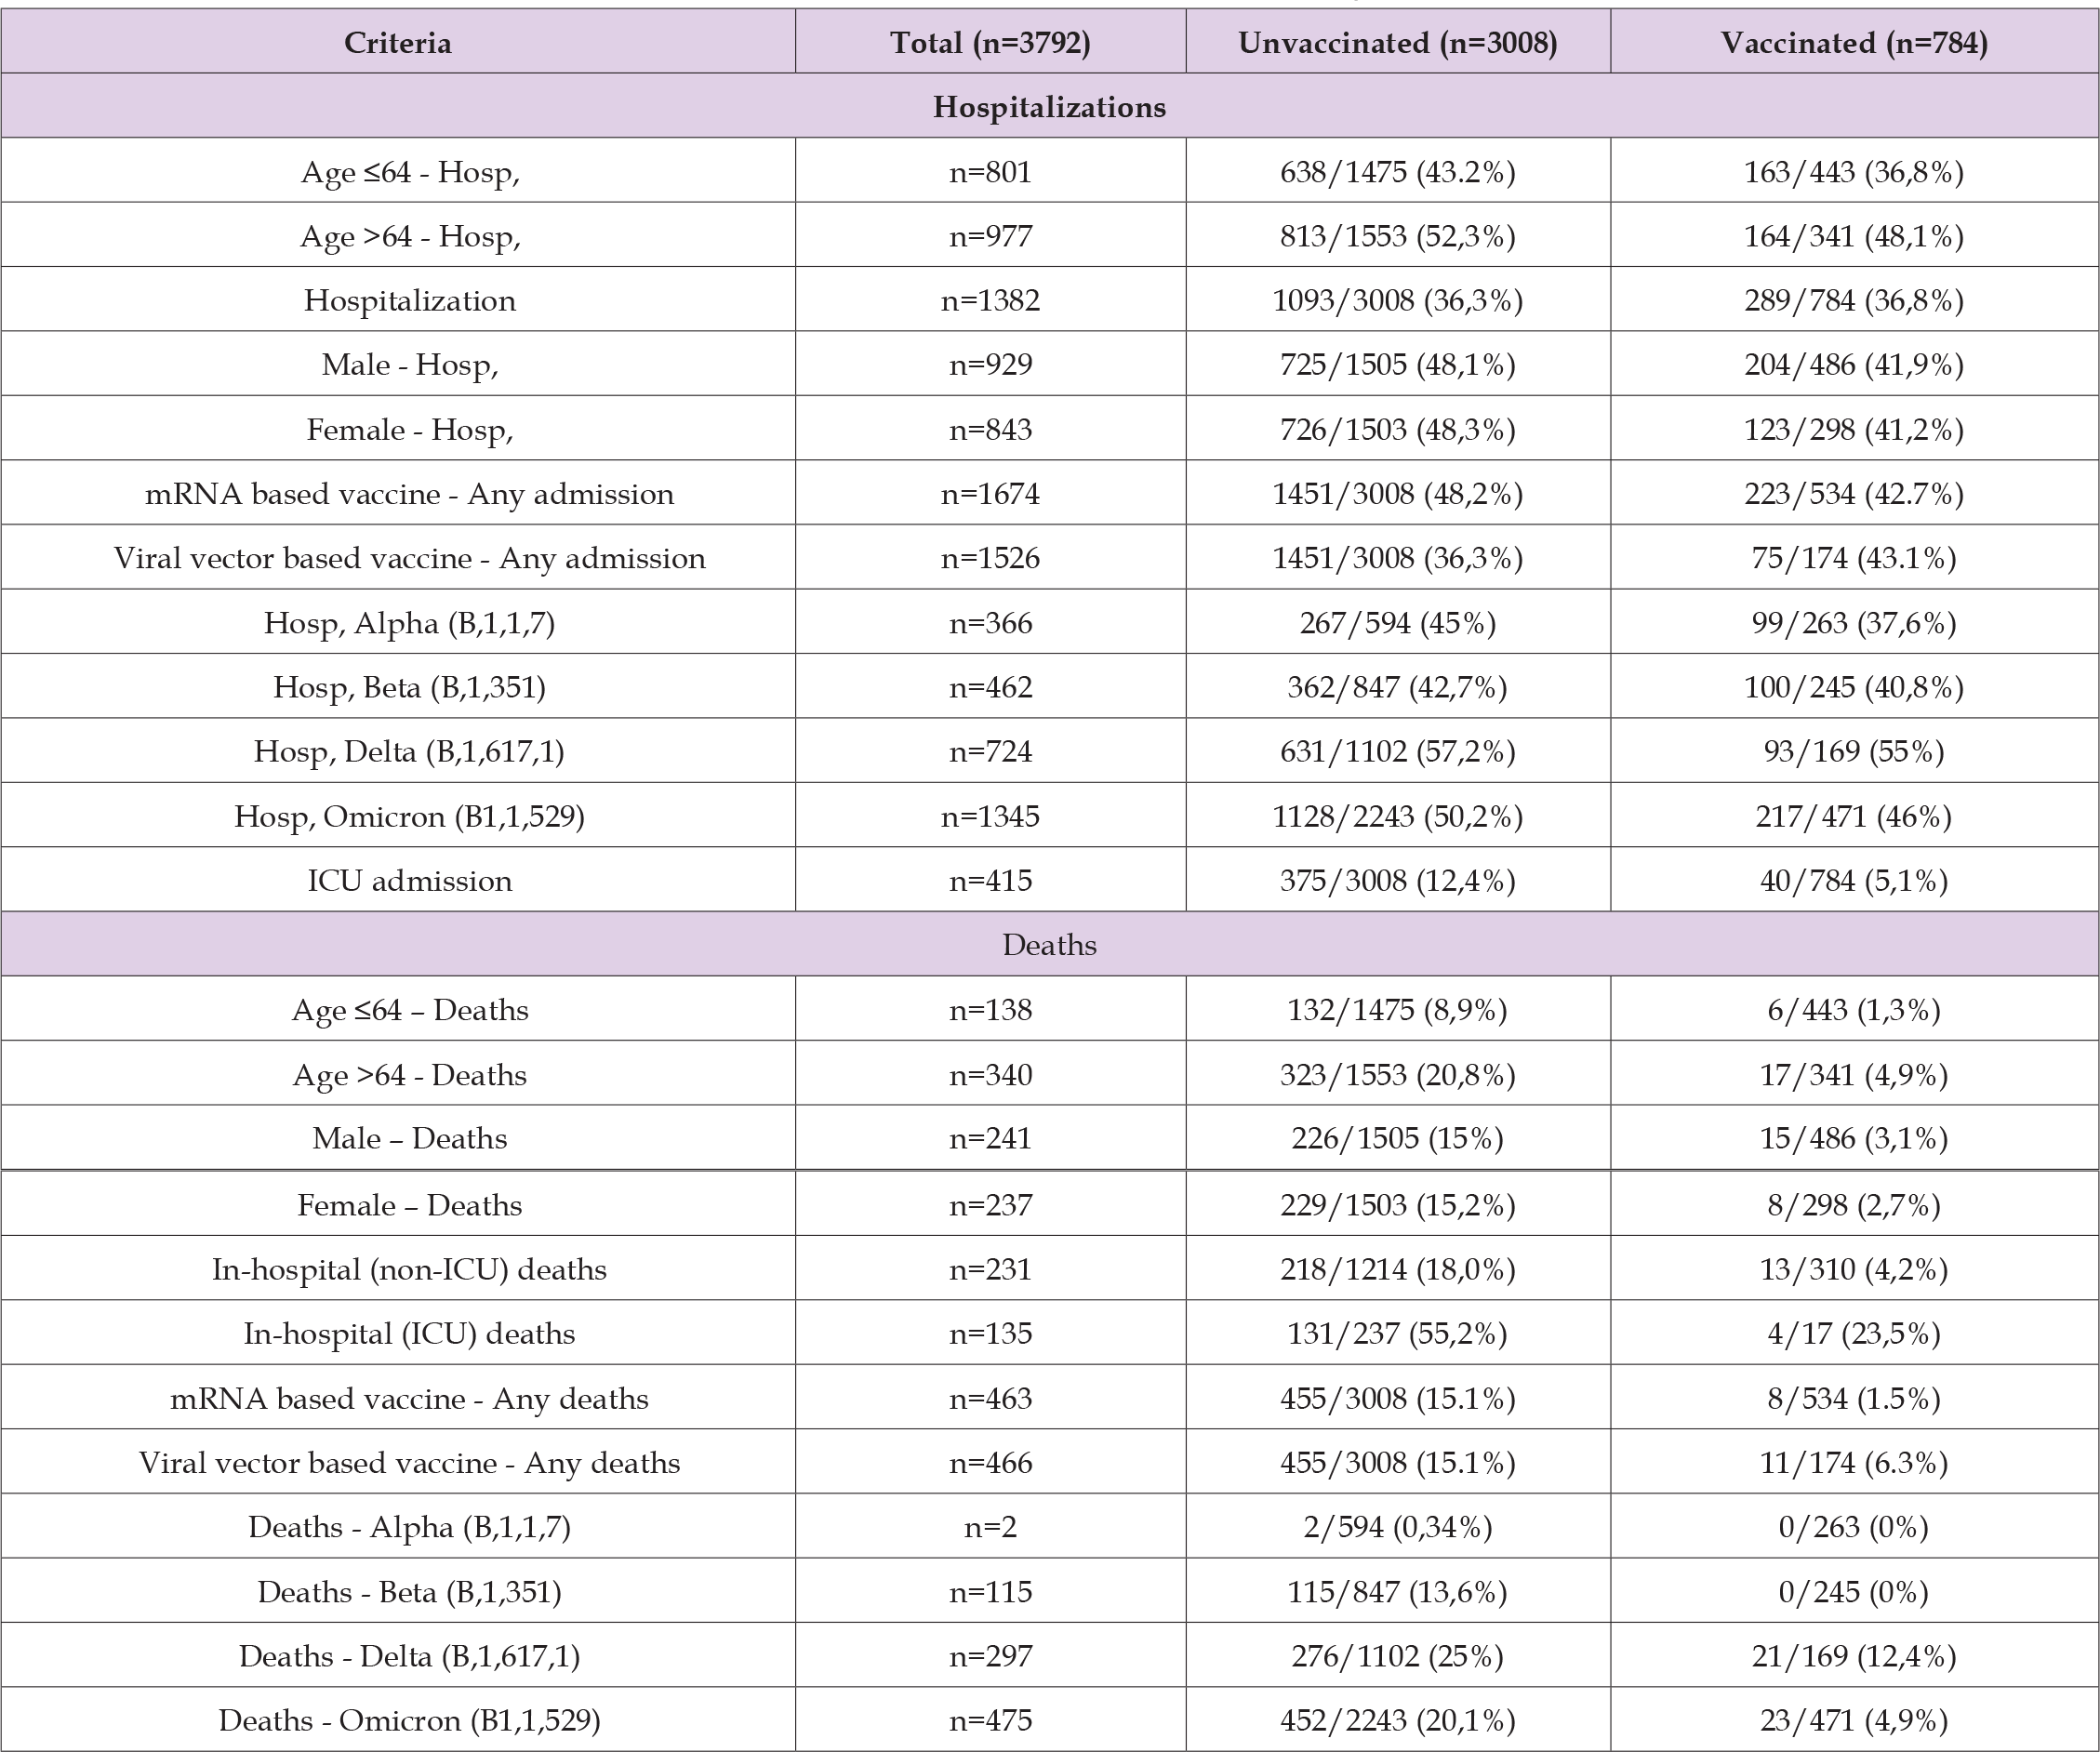Select the value '132/1475 (8,9%)'
2100x1752 pixels.
point(1398,1010)
